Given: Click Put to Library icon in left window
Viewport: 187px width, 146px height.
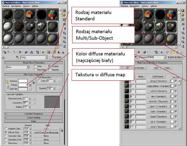Looking at the screenshot, I should 37,52.
